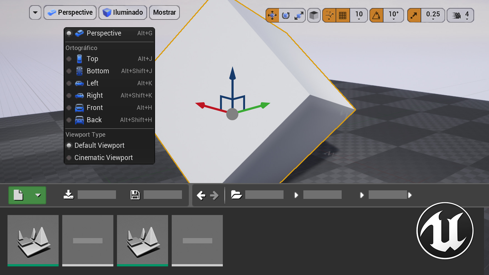Expand second breadcrumb path arrow

click(362, 195)
